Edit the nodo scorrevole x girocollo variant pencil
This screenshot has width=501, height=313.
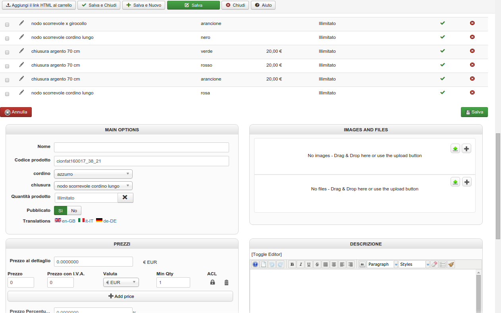pyautogui.click(x=21, y=23)
